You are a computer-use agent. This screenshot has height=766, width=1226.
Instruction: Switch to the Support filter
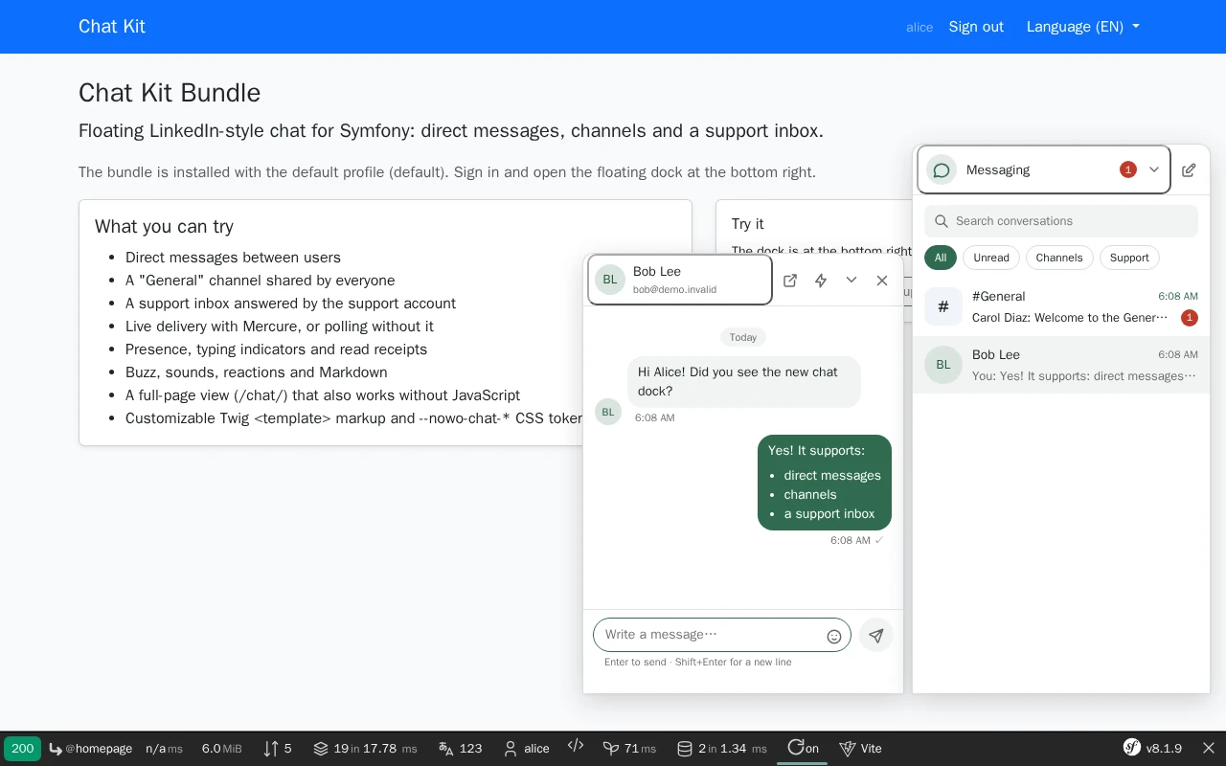point(1129,258)
